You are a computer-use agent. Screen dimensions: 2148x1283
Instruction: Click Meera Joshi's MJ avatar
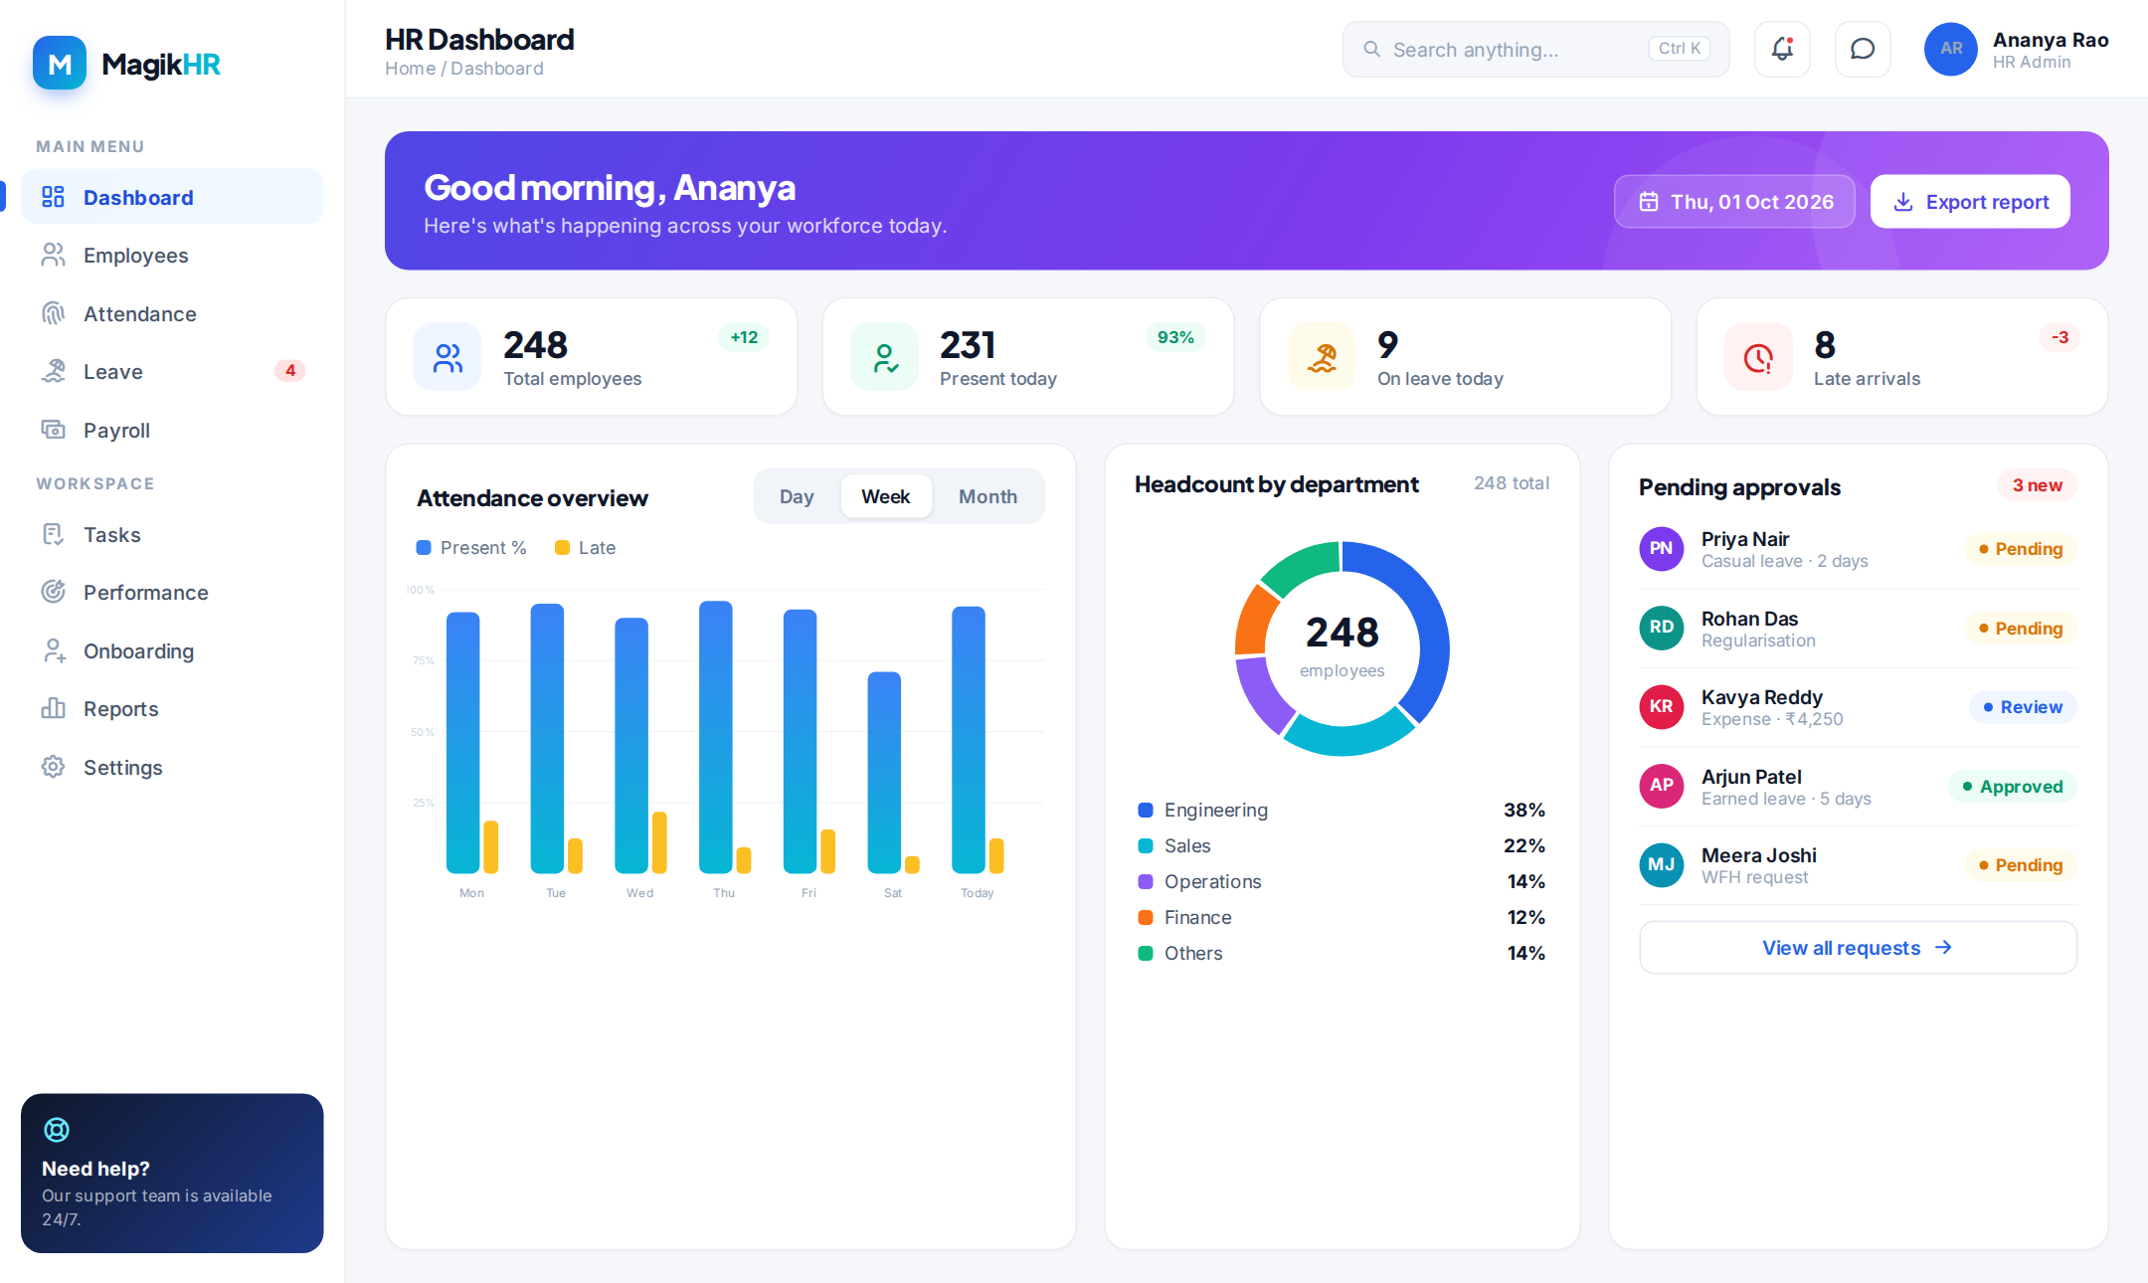1662,865
